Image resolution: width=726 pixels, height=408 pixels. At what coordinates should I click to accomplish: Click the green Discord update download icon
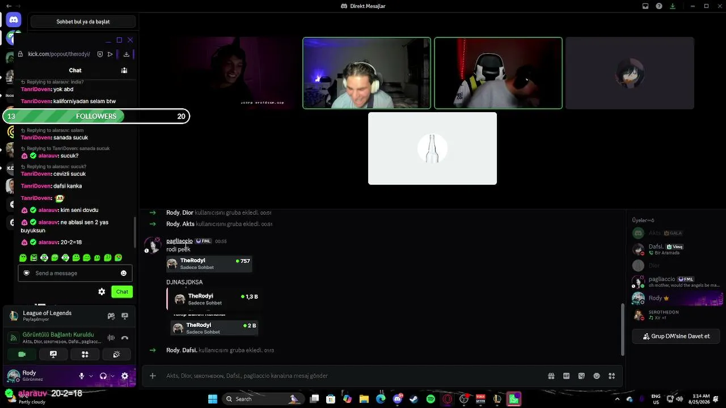click(673, 6)
